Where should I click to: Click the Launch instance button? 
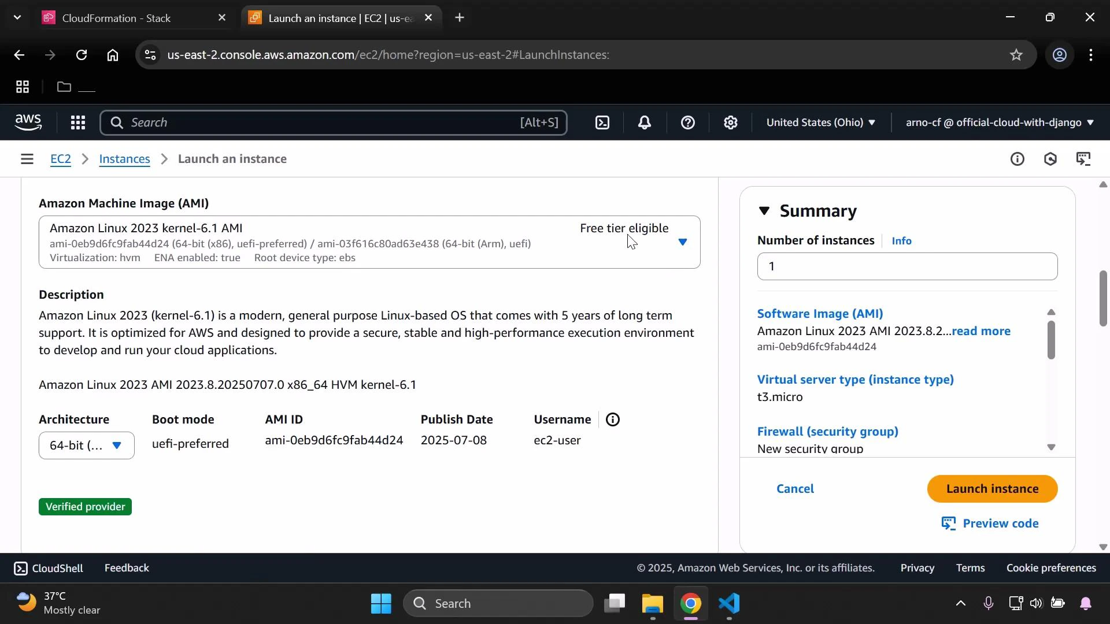click(992, 488)
